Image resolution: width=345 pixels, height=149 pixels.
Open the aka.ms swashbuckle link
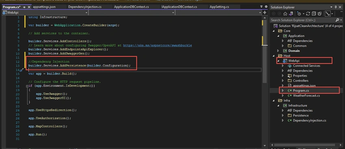pyautogui.click(x=157, y=45)
